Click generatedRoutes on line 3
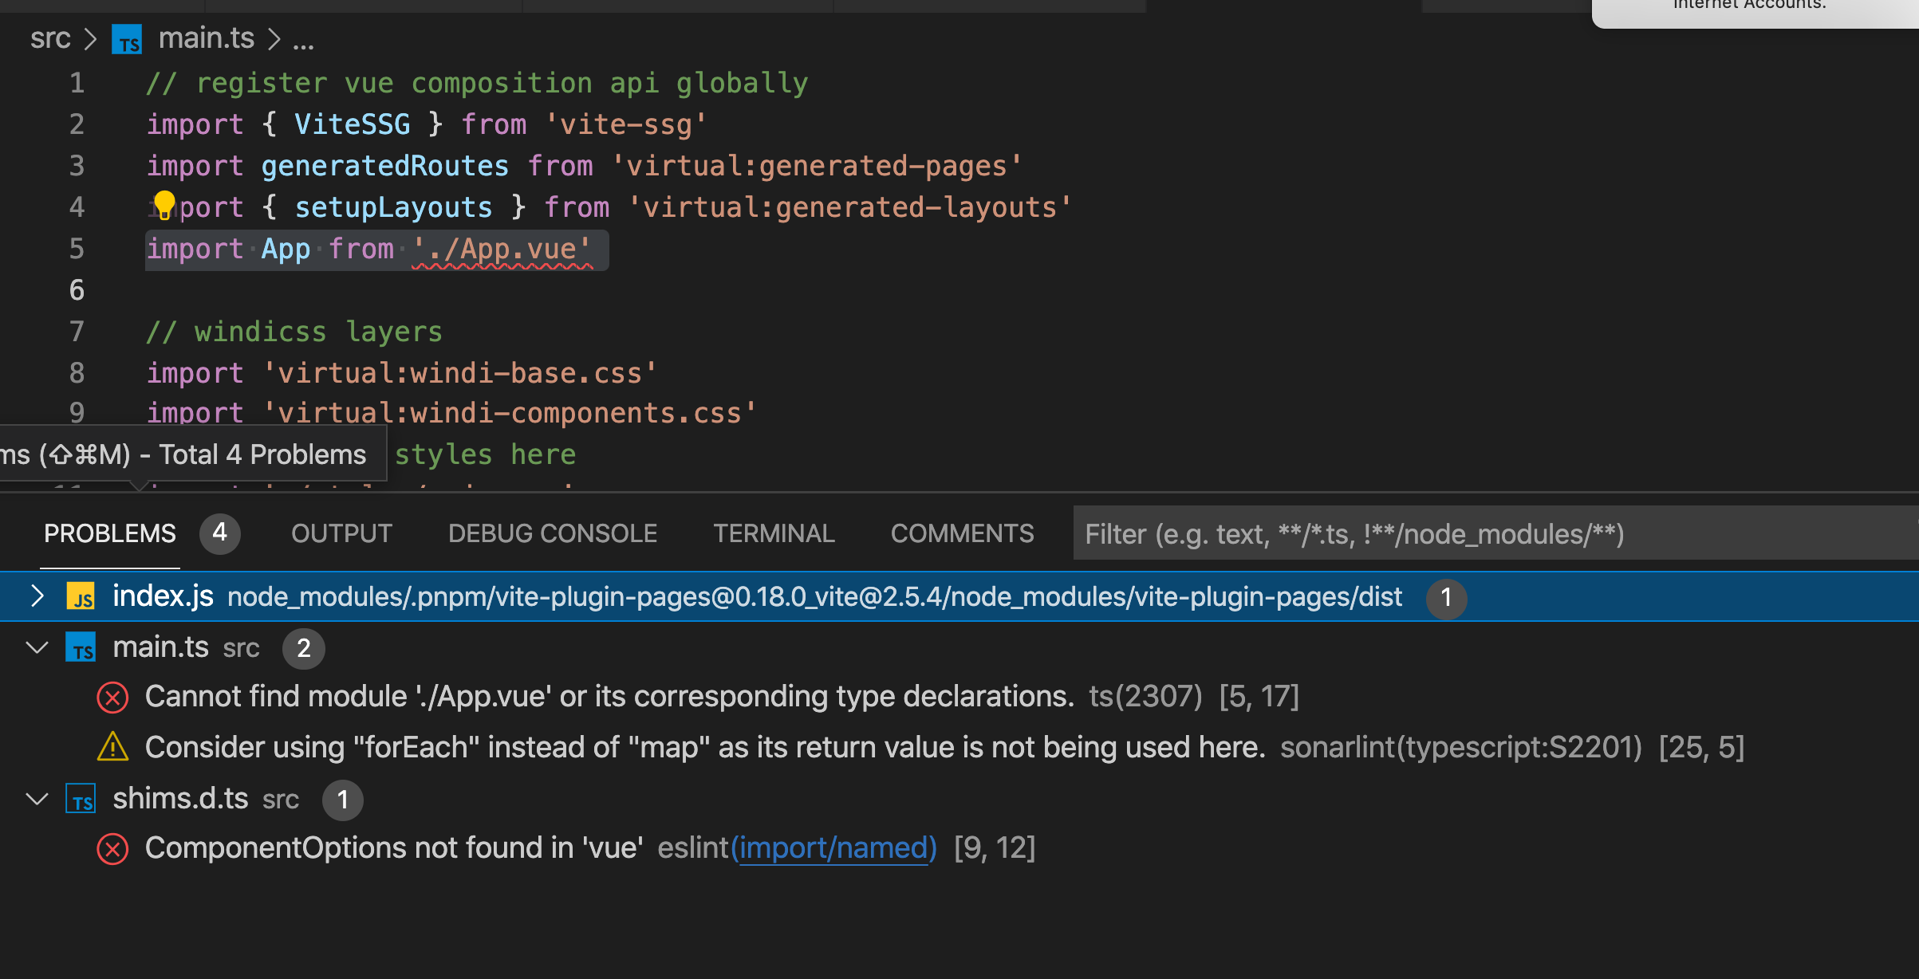 click(x=384, y=166)
